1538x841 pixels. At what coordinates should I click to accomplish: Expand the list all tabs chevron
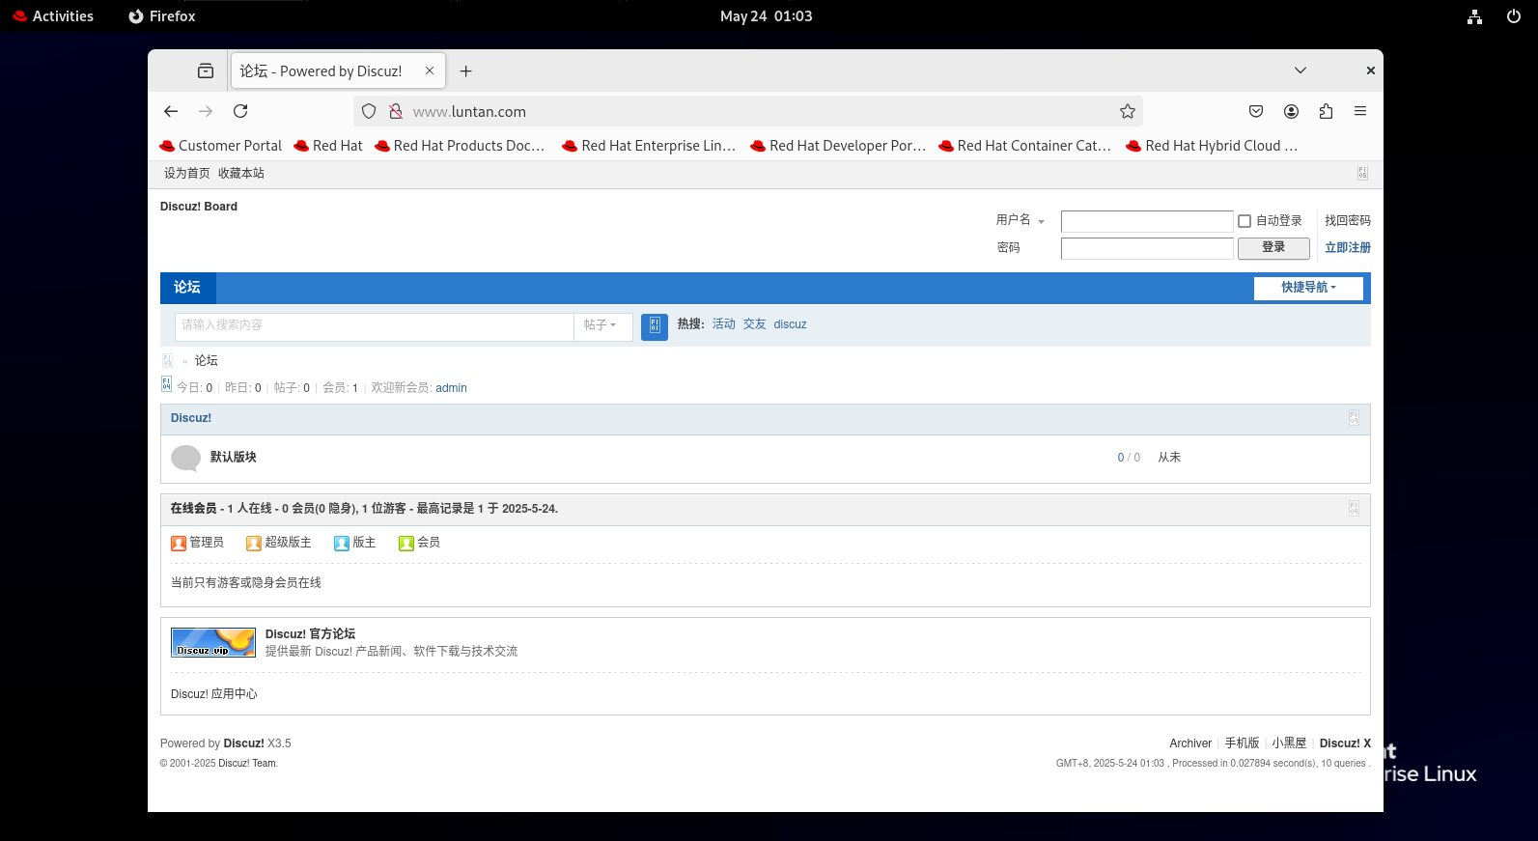point(1300,70)
